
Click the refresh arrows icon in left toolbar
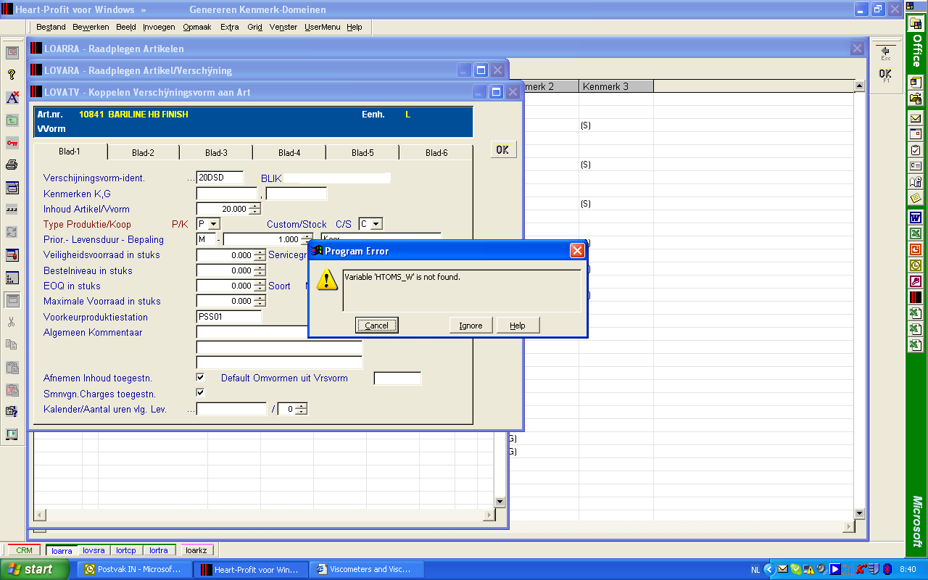(12, 233)
